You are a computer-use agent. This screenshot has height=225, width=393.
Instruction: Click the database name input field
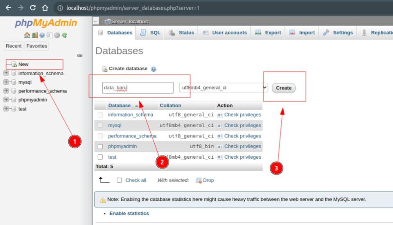[138, 88]
